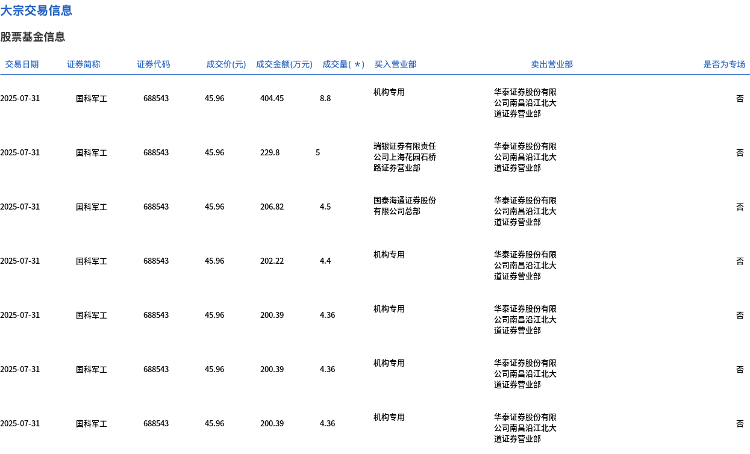Click the 是否为专场 column header
Screen dimensions: 750x454
tap(724, 64)
